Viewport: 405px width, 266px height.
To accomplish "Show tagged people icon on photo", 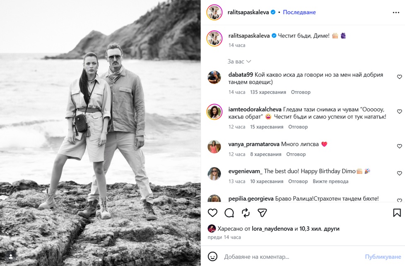I will pyautogui.click(x=11, y=256).
